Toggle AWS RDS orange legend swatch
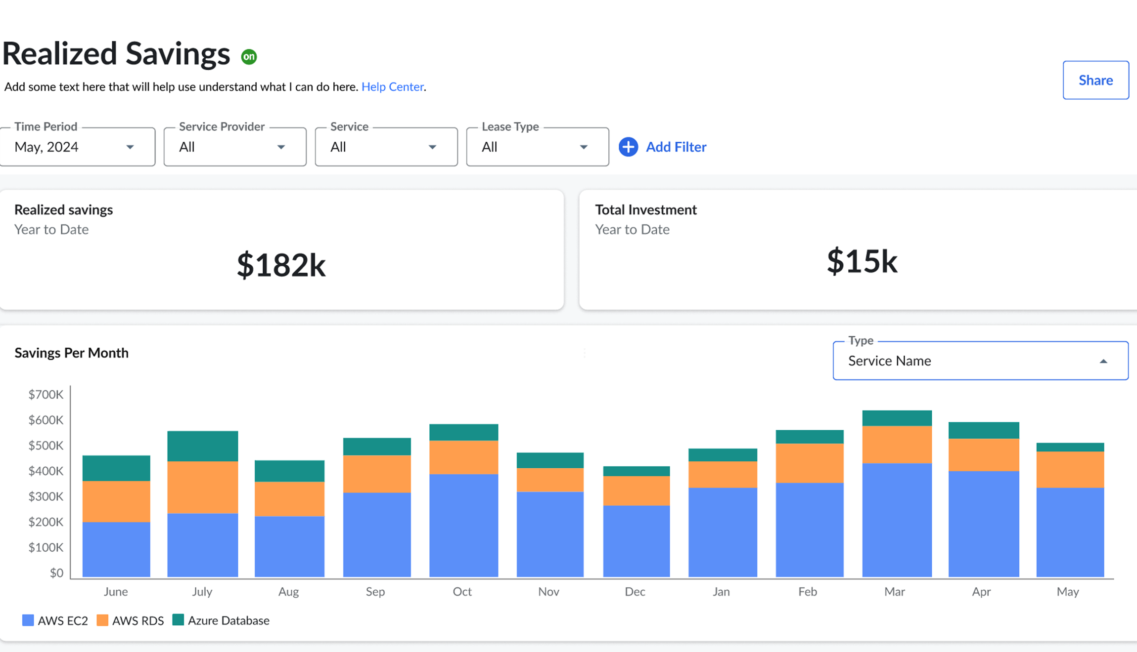1137x652 pixels. (x=102, y=620)
